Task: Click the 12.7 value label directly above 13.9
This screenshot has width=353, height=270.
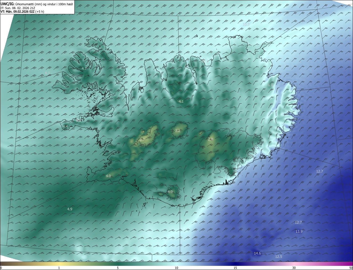Action: click(298, 222)
